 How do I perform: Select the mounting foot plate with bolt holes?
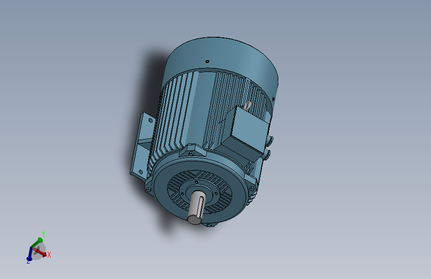tap(142, 145)
